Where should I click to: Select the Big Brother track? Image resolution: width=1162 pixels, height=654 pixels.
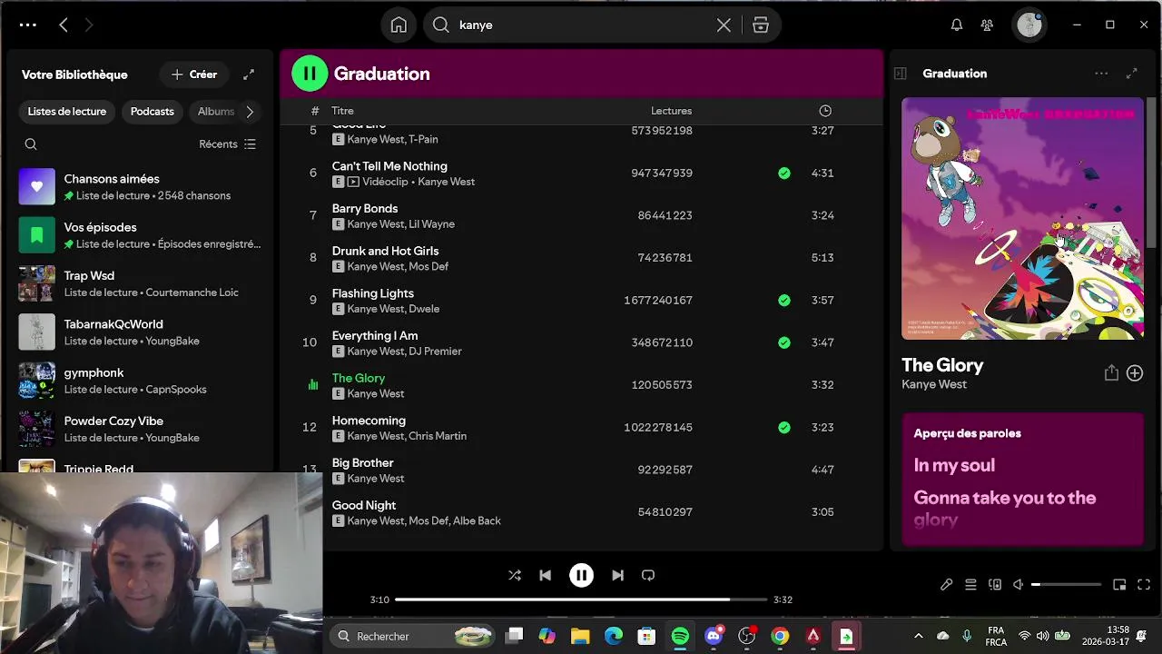(581, 470)
